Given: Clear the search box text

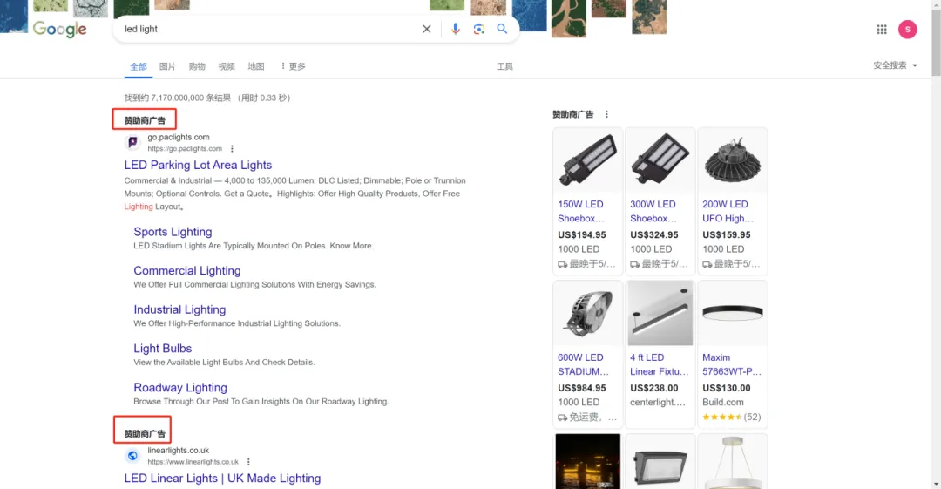Looking at the screenshot, I should coord(427,29).
